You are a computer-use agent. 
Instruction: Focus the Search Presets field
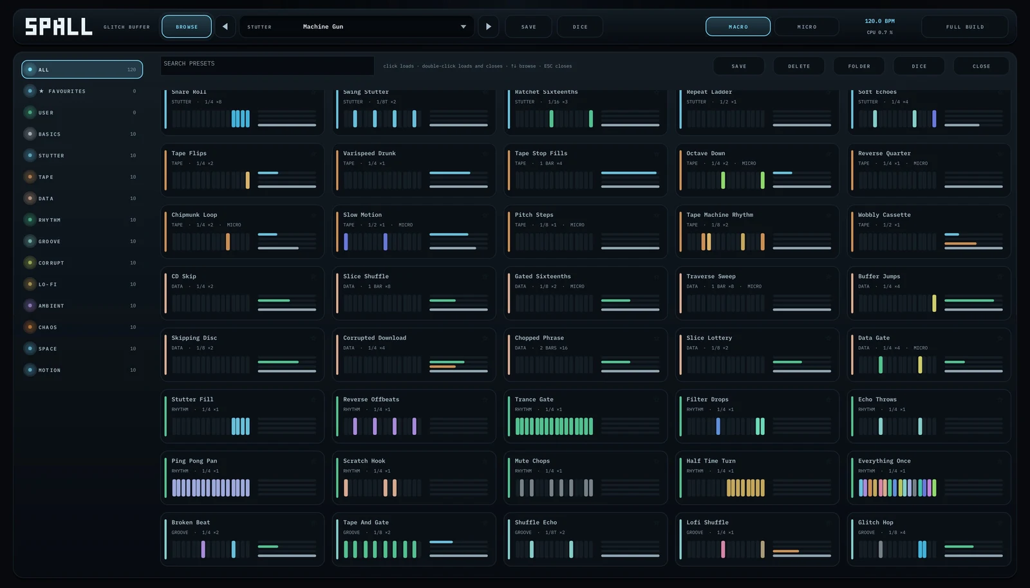tap(267, 66)
